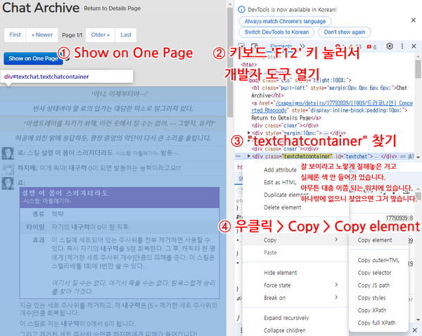
Task: Click the Elements panel vertical scrollbar
Action: click(x=419, y=105)
